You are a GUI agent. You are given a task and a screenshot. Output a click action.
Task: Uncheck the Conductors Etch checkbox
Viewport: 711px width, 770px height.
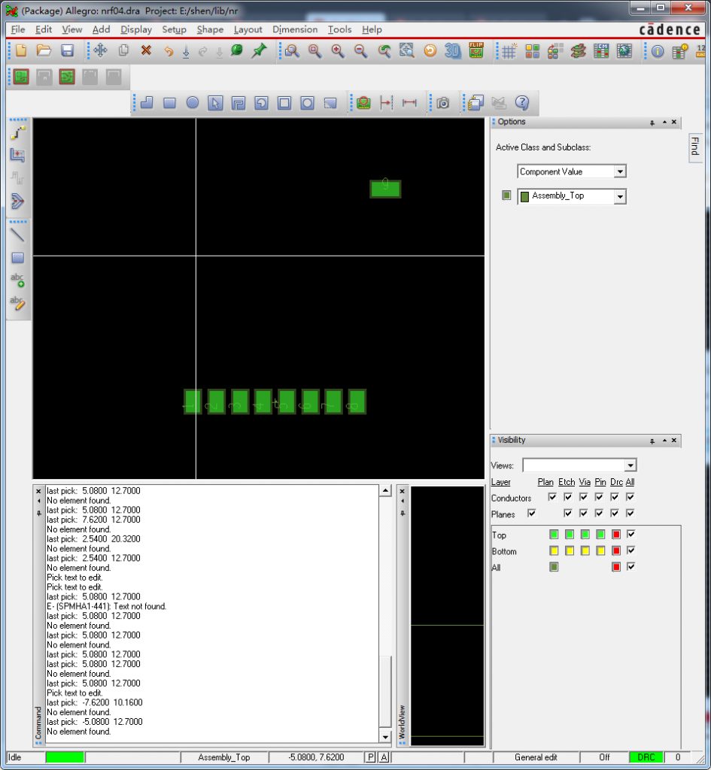(x=568, y=498)
